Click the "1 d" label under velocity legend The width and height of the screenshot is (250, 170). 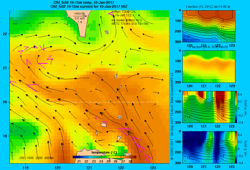[80, 22]
